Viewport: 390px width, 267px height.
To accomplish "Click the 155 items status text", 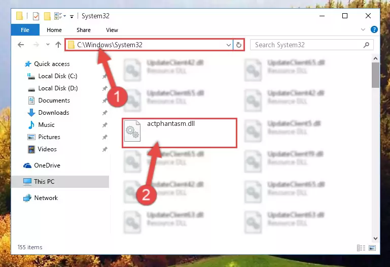I will (30, 247).
